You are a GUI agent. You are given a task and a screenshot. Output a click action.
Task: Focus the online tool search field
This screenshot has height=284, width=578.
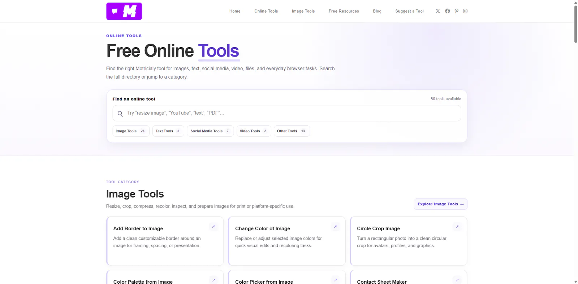pos(287,113)
